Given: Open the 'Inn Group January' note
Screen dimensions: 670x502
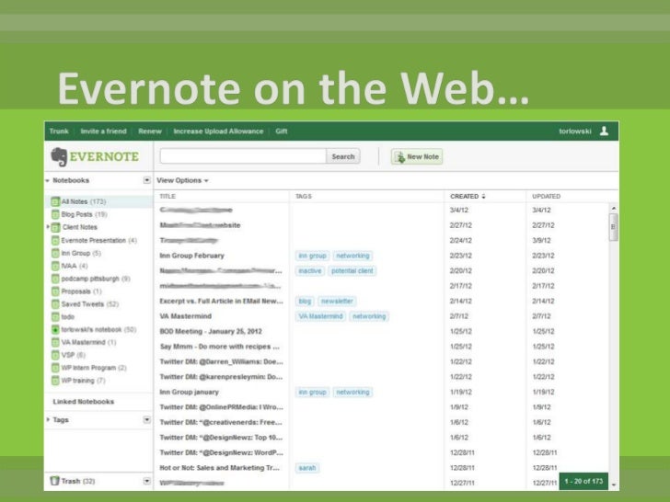Looking at the screenshot, I should [189, 392].
